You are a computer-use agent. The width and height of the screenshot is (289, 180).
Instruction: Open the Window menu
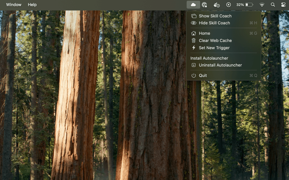click(x=14, y=5)
